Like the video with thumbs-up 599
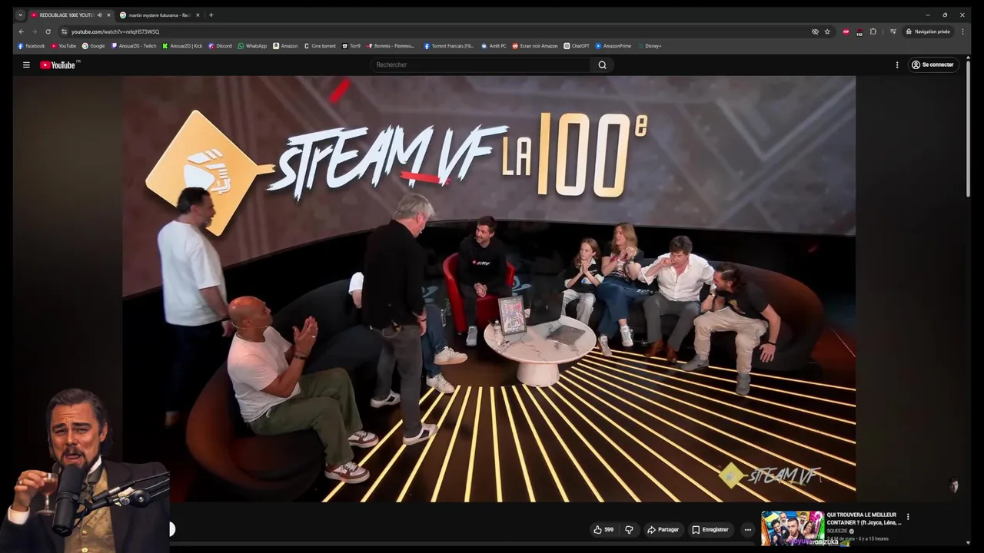 pos(603,529)
